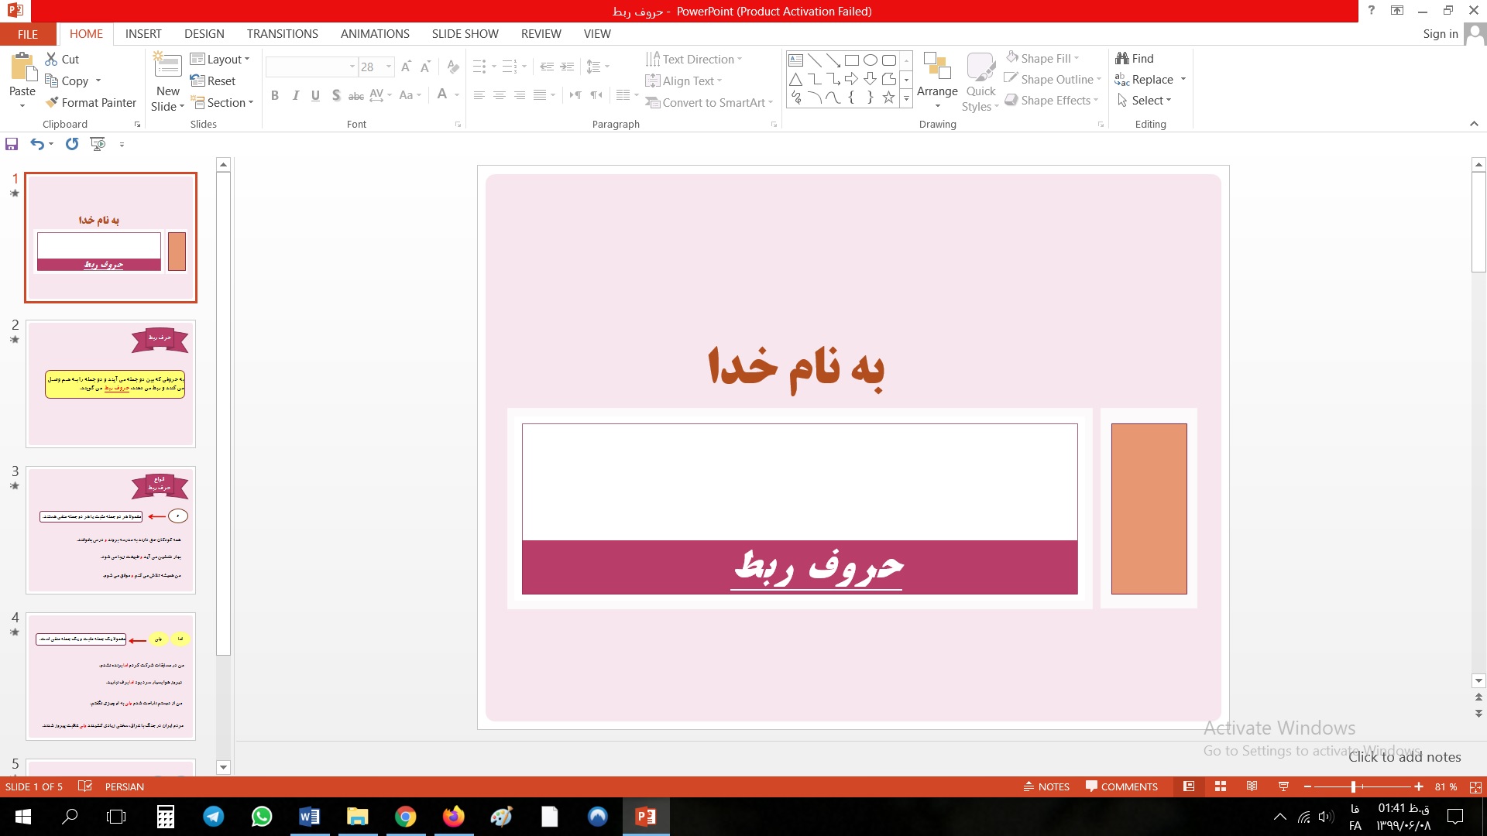Open the TRANSITIONS ribbon tab
The width and height of the screenshot is (1487, 836).
click(x=282, y=33)
